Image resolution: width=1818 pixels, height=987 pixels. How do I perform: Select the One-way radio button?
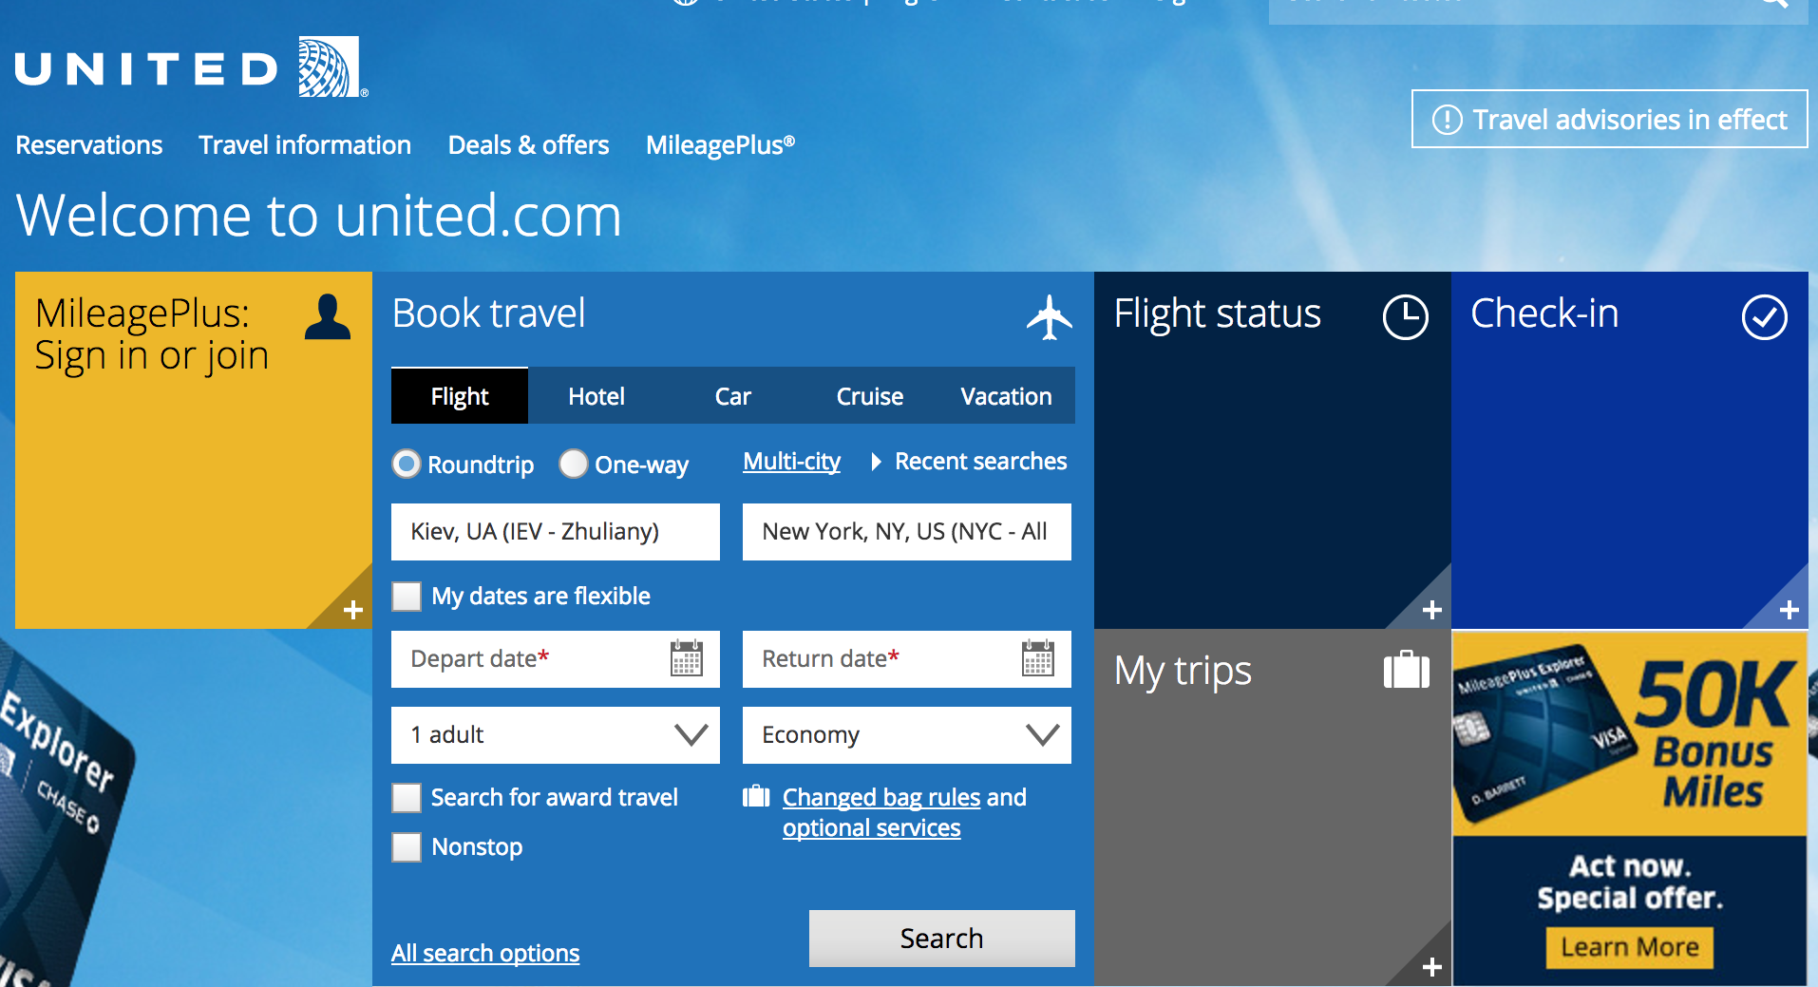[x=574, y=464]
